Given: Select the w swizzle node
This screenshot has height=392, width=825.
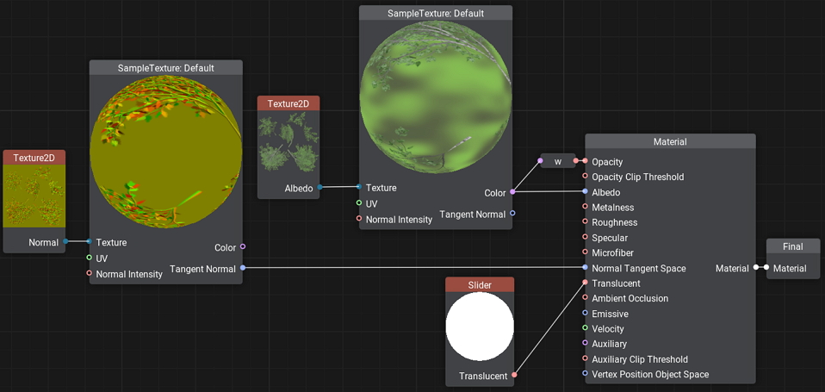Looking at the screenshot, I should 557,161.
